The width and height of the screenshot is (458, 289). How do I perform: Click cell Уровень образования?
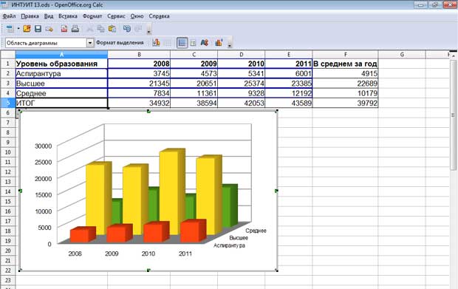(61, 64)
